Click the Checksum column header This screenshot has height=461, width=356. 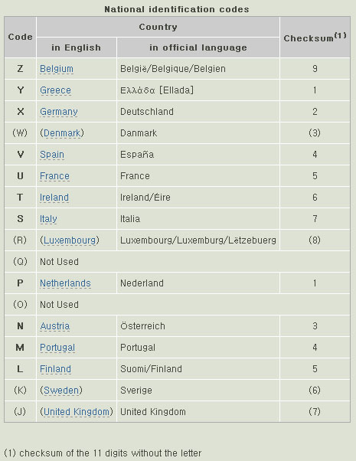315,37
